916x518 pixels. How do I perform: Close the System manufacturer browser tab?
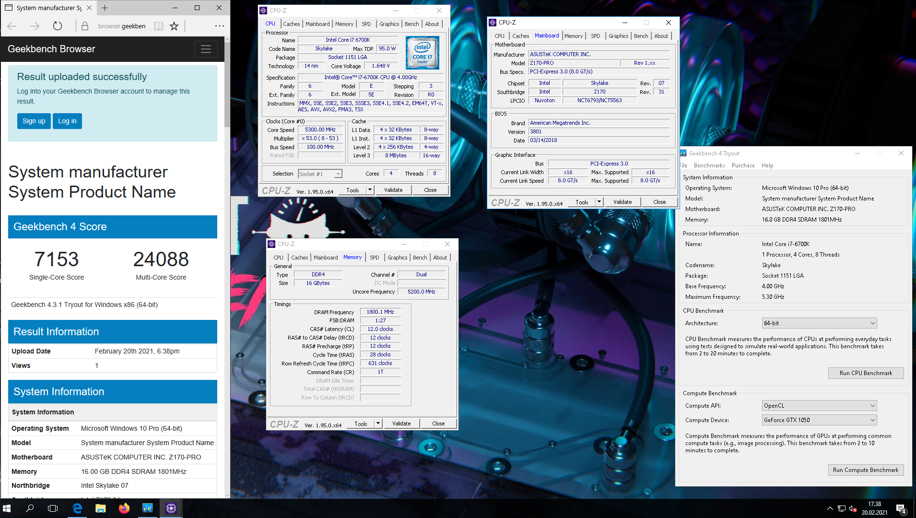[x=89, y=8]
